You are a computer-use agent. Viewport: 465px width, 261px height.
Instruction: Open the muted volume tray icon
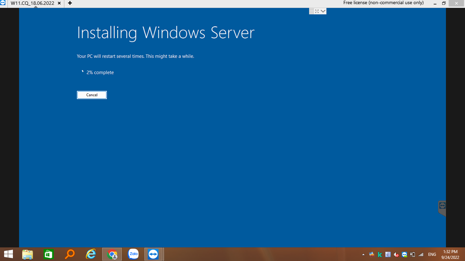pos(396,254)
